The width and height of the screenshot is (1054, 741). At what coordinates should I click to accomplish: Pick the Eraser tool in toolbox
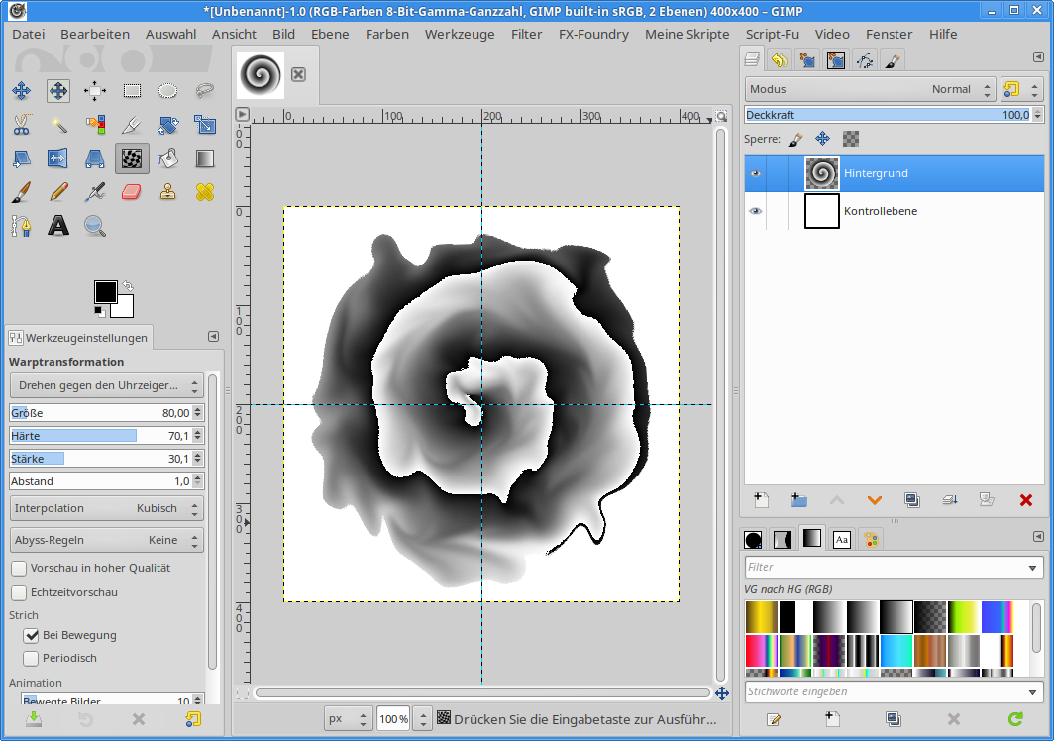132,191
